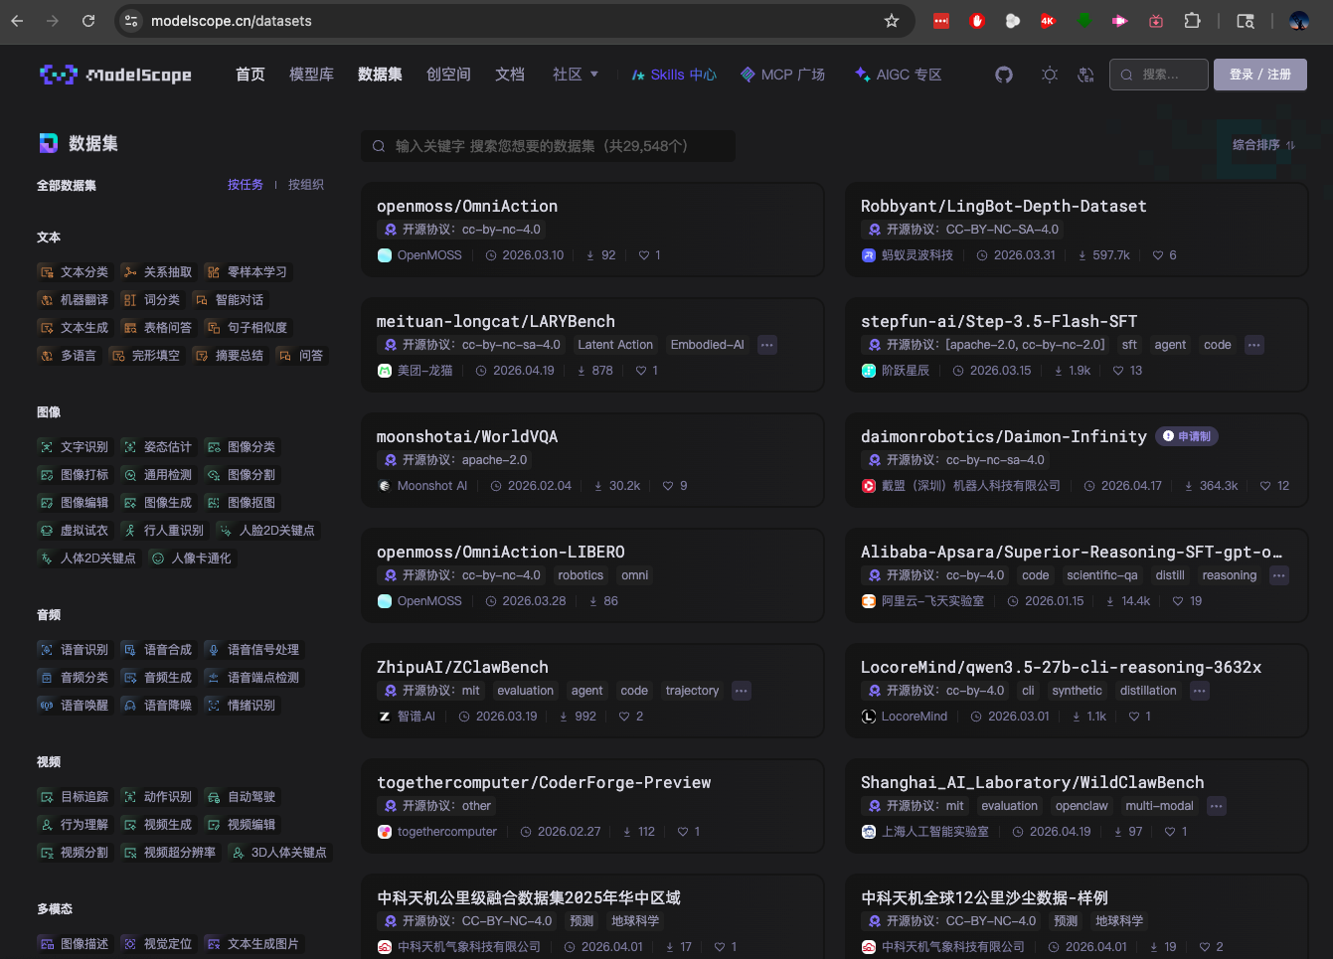
Task: Open the 文档 nav tab
Action: (510, 75)
